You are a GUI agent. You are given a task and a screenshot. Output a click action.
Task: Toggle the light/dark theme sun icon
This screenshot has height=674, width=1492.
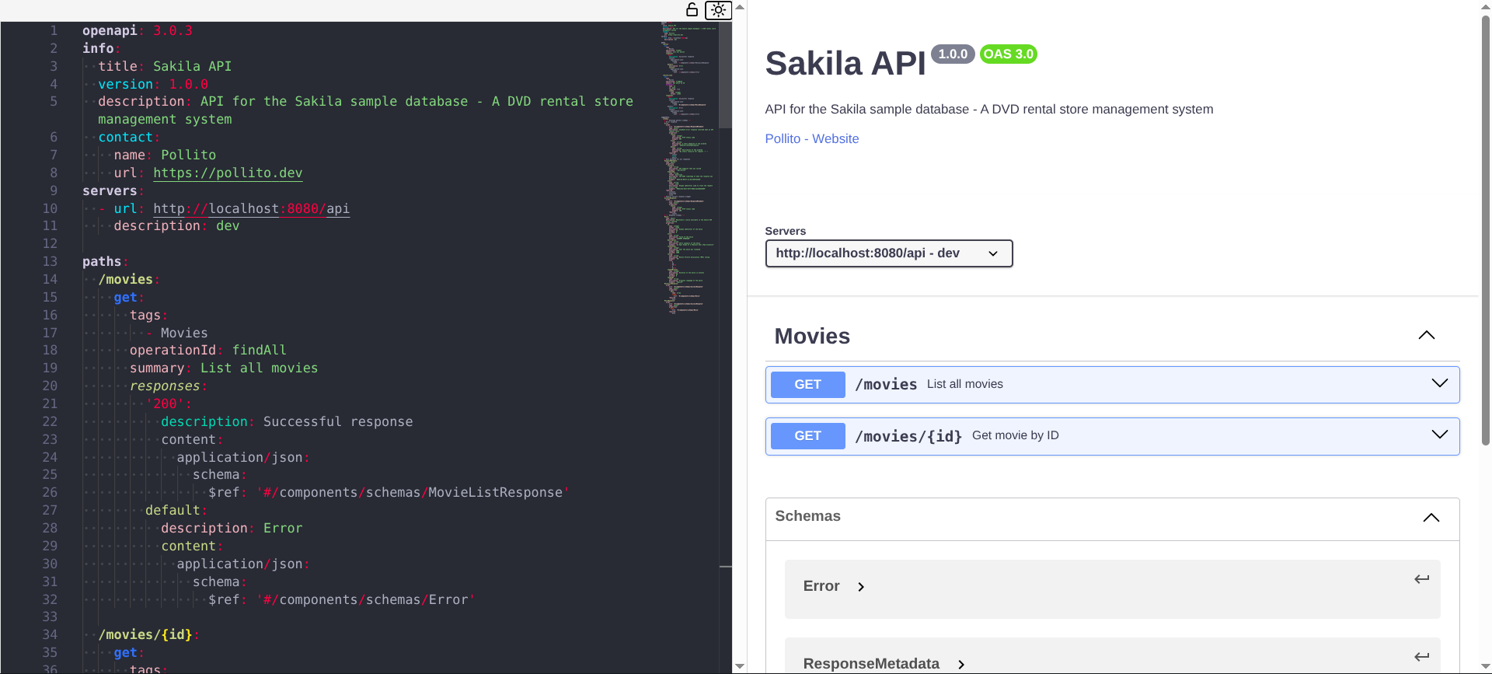click(718, 10)
